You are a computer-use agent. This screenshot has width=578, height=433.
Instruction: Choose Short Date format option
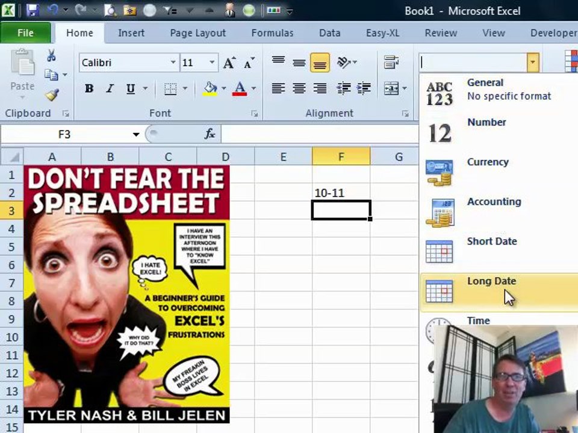pyautogui.click(x=499, y=252)
